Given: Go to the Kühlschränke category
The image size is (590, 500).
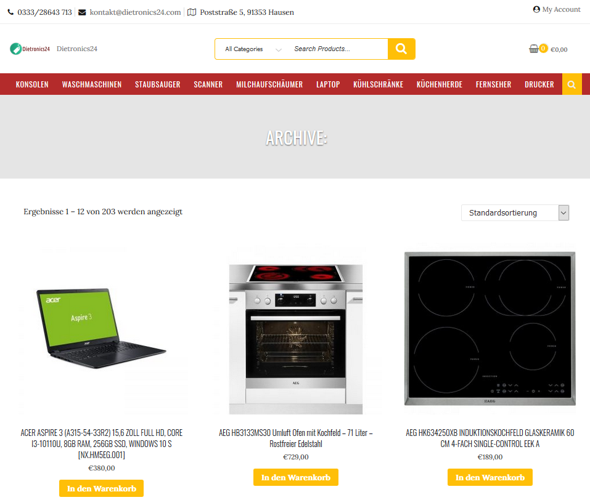Looking at the screenshot, I should pos(378,84).
